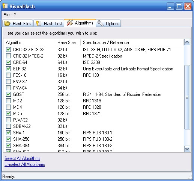Screen dimensions: 194x181
Task: Click 'MPEG-2 Specification' reference text
Action: 102,56
